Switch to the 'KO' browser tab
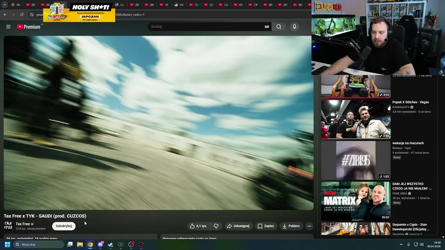Image resolution: width=445 pixels, height=250 pixels. pyautogui.click(x=238, y=5)
